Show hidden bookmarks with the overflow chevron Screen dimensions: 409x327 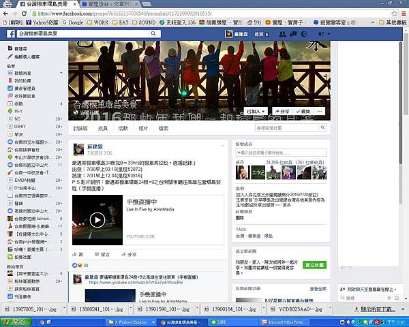(x=373, y=22)
